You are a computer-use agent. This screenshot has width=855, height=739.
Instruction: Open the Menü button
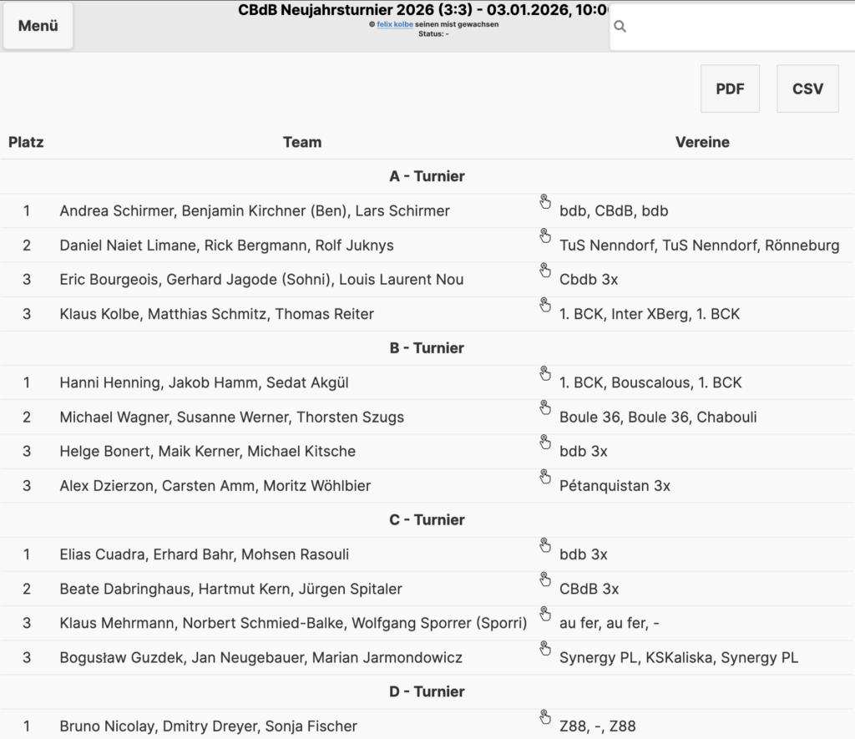[x=38, y=26]
